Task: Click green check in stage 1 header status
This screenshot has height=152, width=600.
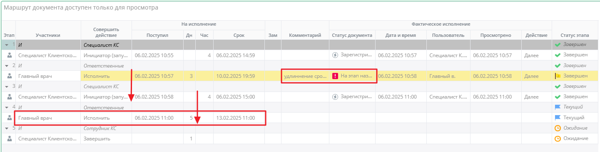Action: (x=558, y=45)
